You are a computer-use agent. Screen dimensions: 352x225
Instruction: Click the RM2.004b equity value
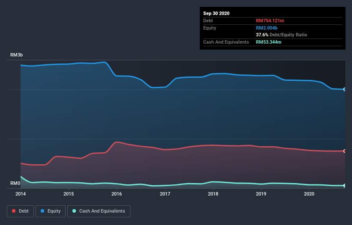(267, 28)
